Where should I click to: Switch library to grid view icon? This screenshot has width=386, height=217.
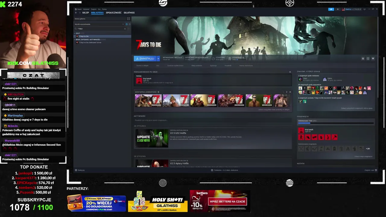click(x=128, y=19)
